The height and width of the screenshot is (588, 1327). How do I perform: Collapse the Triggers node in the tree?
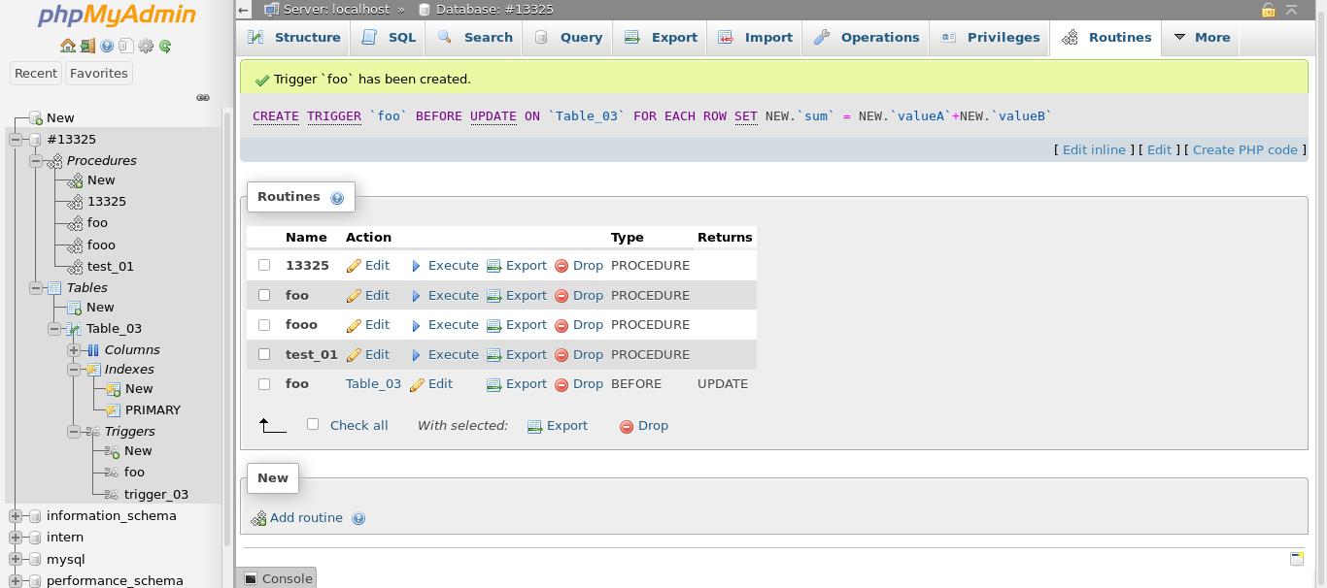tap(73, 431)
